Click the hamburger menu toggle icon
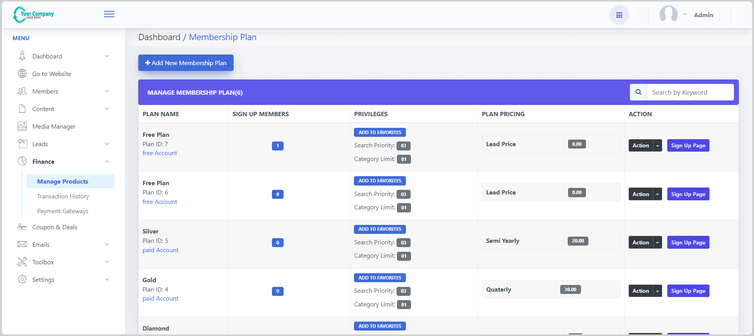This screenshot has width=754, height=336. pos(109,14)
